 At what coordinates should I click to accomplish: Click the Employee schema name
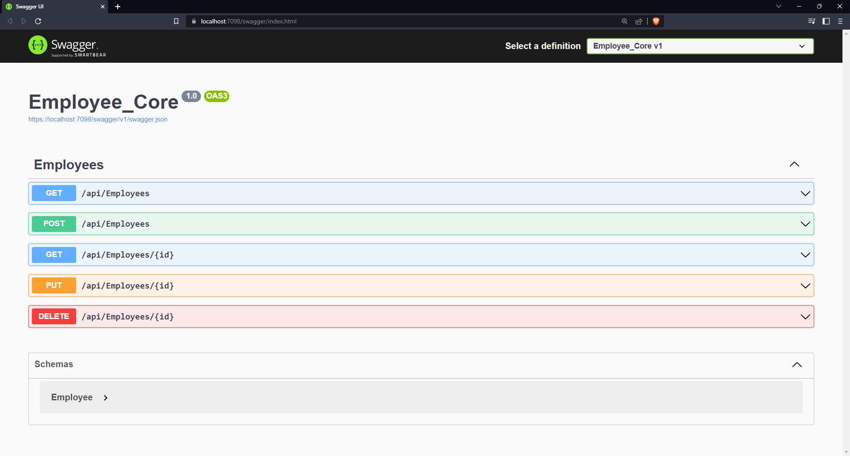(72, 397)
